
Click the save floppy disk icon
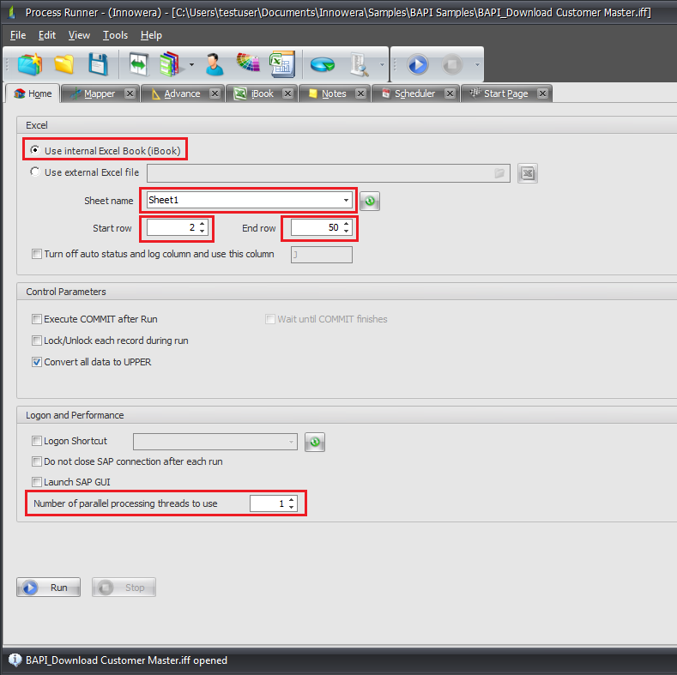97,64
